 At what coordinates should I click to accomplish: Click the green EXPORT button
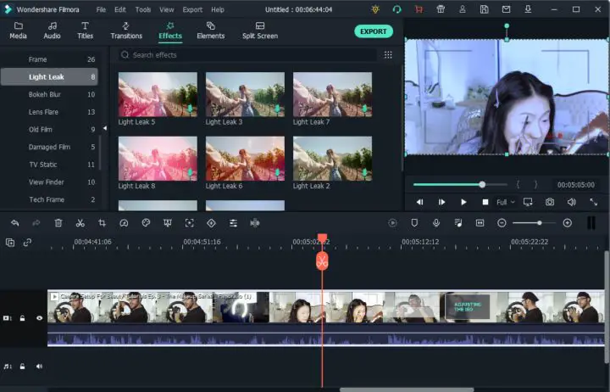pos(373,31)
